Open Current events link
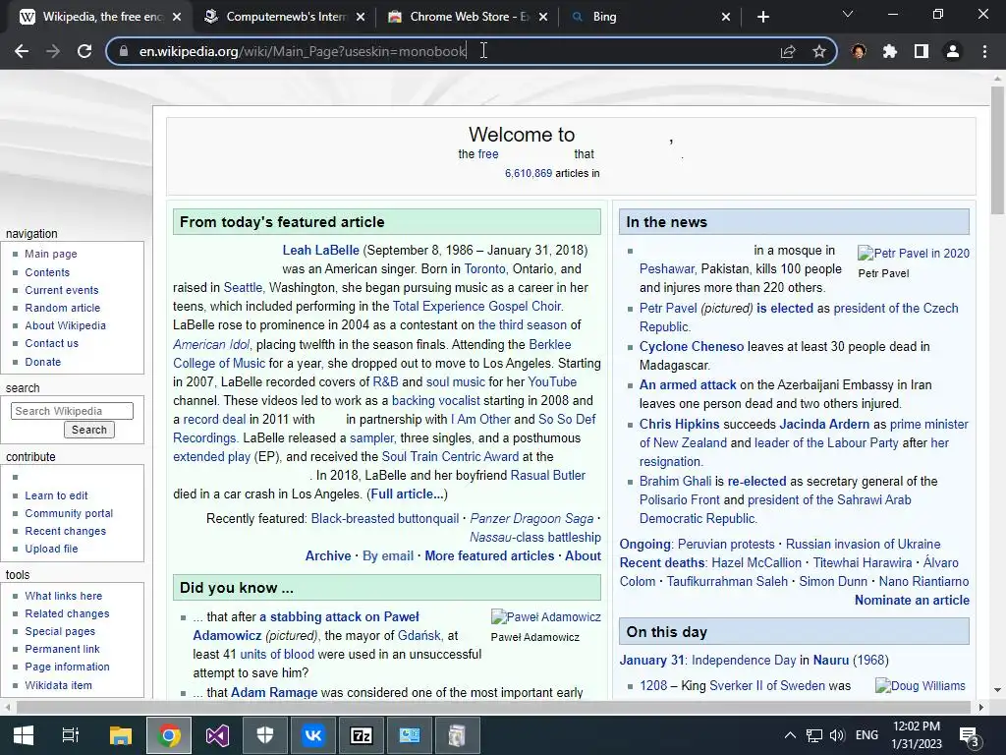The image size is (1006, 755). tap(62, 290)
